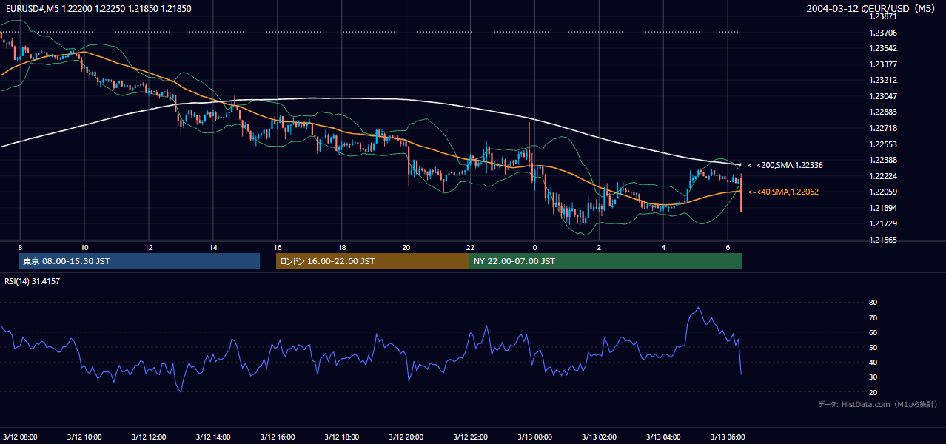Click hour marker 16 below price chart
946x444 pixels.
pos(278,247)
